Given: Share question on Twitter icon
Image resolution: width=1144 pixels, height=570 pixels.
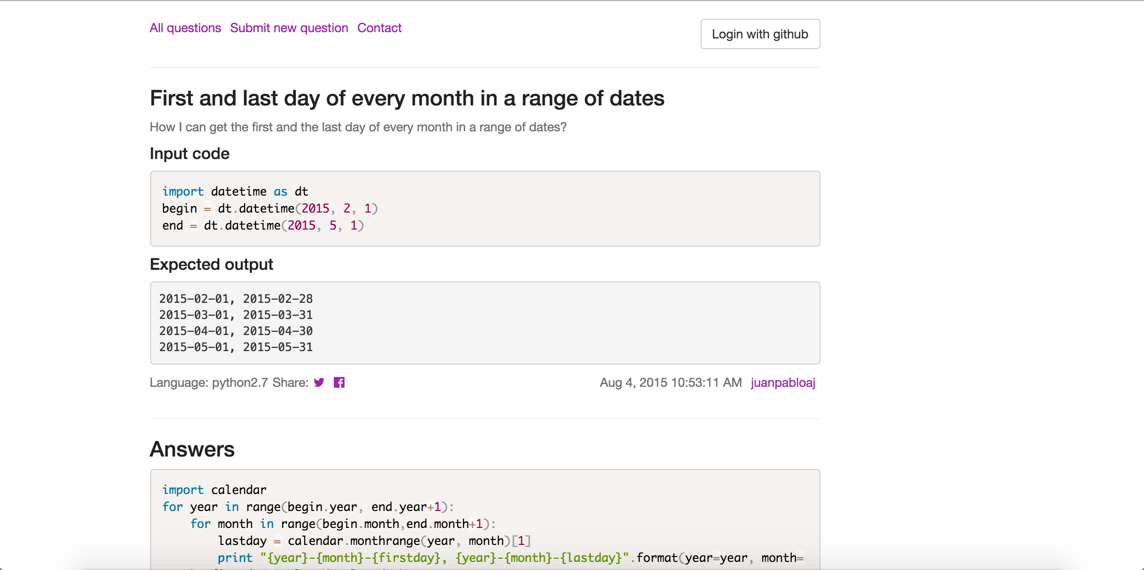Looking at the screenshot, I should click(x=319, y=382).
